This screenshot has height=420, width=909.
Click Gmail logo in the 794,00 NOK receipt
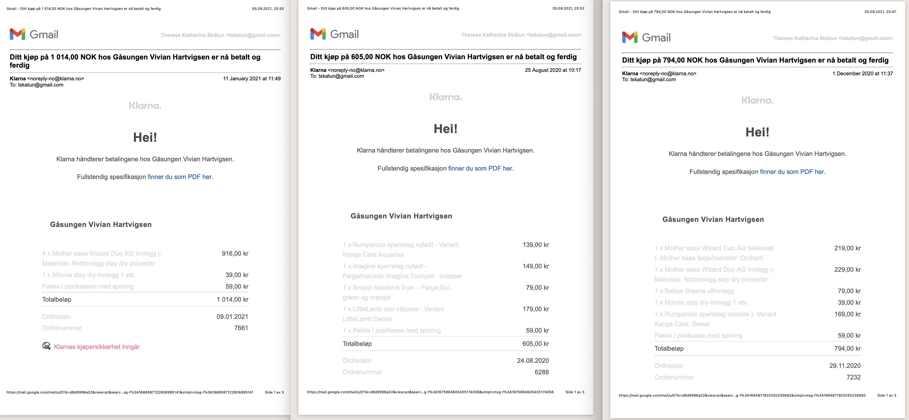[646, 37]
